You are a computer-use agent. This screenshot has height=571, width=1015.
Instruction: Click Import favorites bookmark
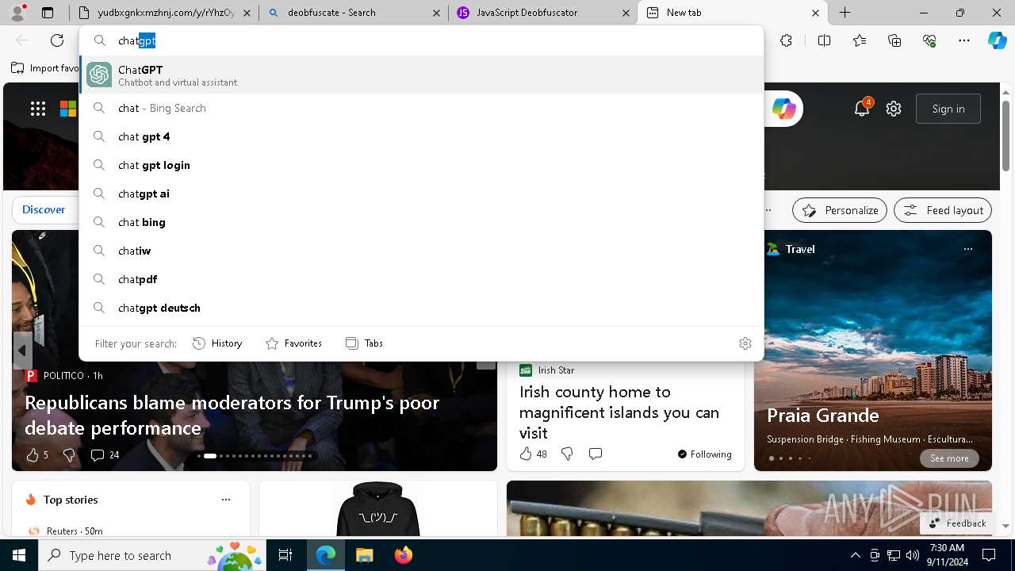tap(45, 68)
